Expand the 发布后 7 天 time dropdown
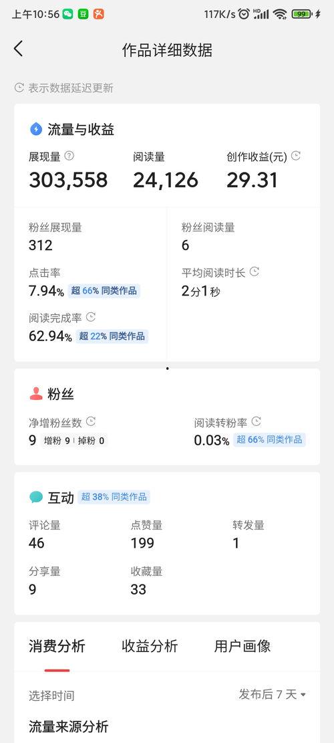Screen dimensions: 334x743 click(273, 695)
